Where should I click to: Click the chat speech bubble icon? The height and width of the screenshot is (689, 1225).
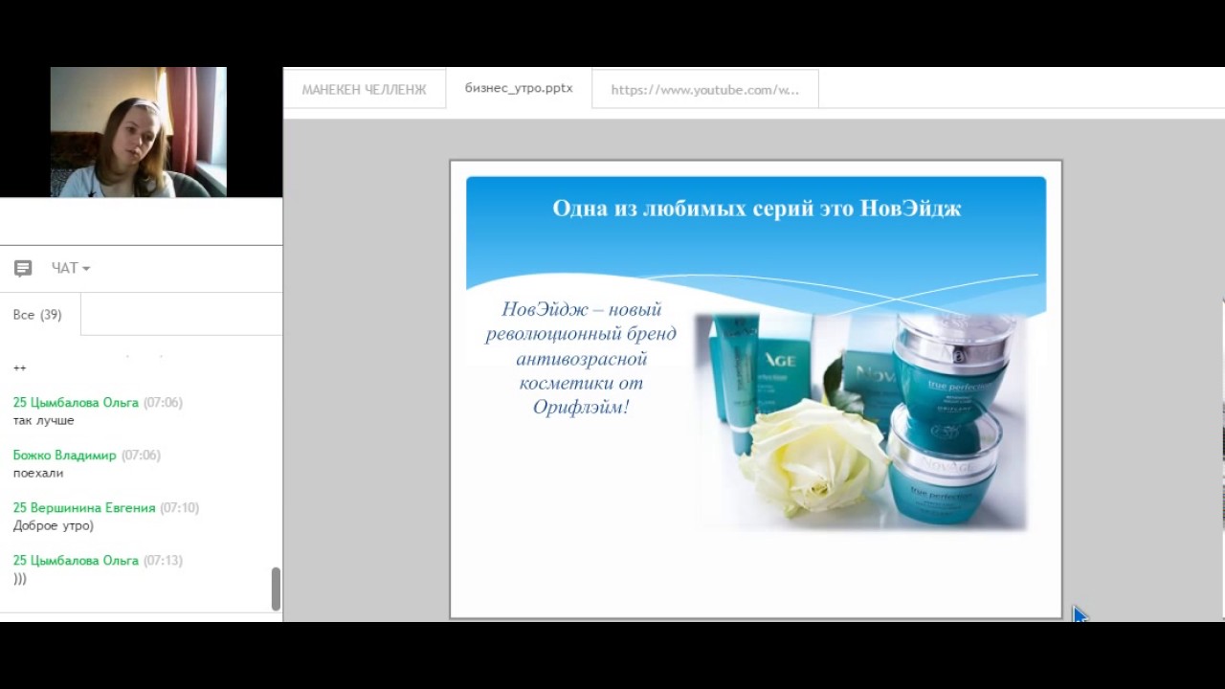[23, 268]
